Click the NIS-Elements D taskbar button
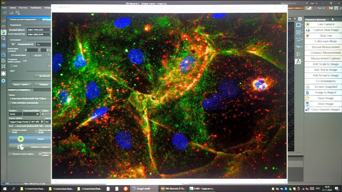342x192 pixels. pyautogui.click(x=173, y=189)
